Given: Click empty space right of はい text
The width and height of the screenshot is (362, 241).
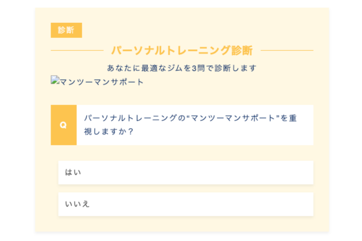Looking at the screenshot, I should coord(211,172).
